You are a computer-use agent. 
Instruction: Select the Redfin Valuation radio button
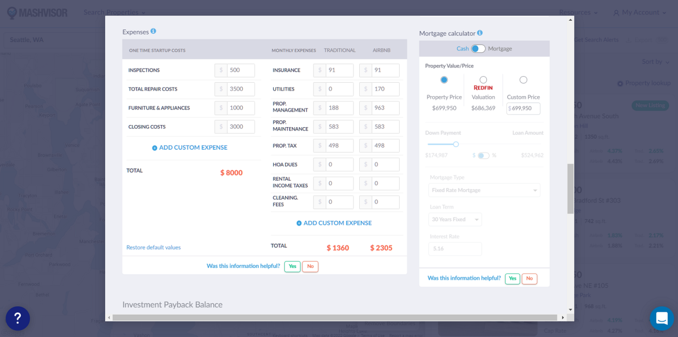tap(483, 80)
